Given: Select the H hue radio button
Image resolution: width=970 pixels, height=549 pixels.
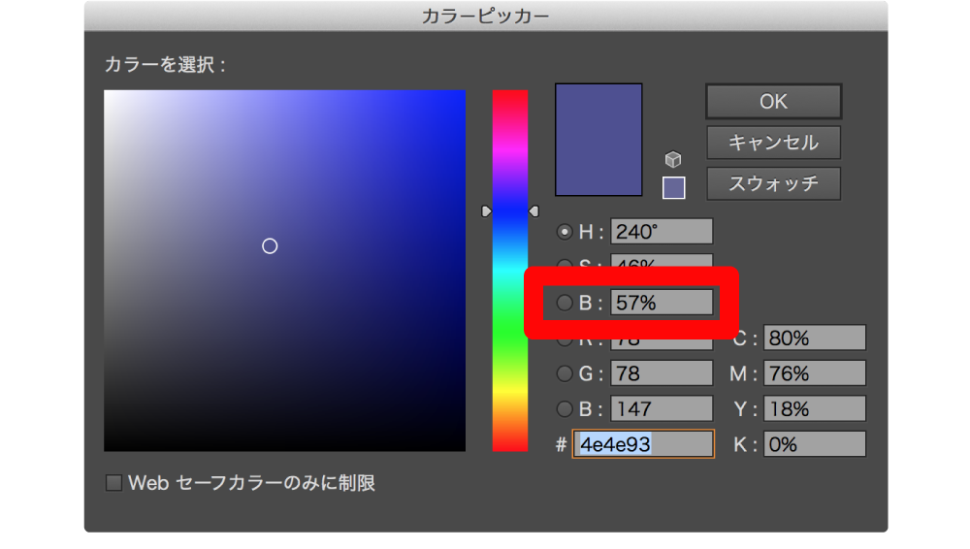Looking at the screenshot, I should (x=565, y=232).
